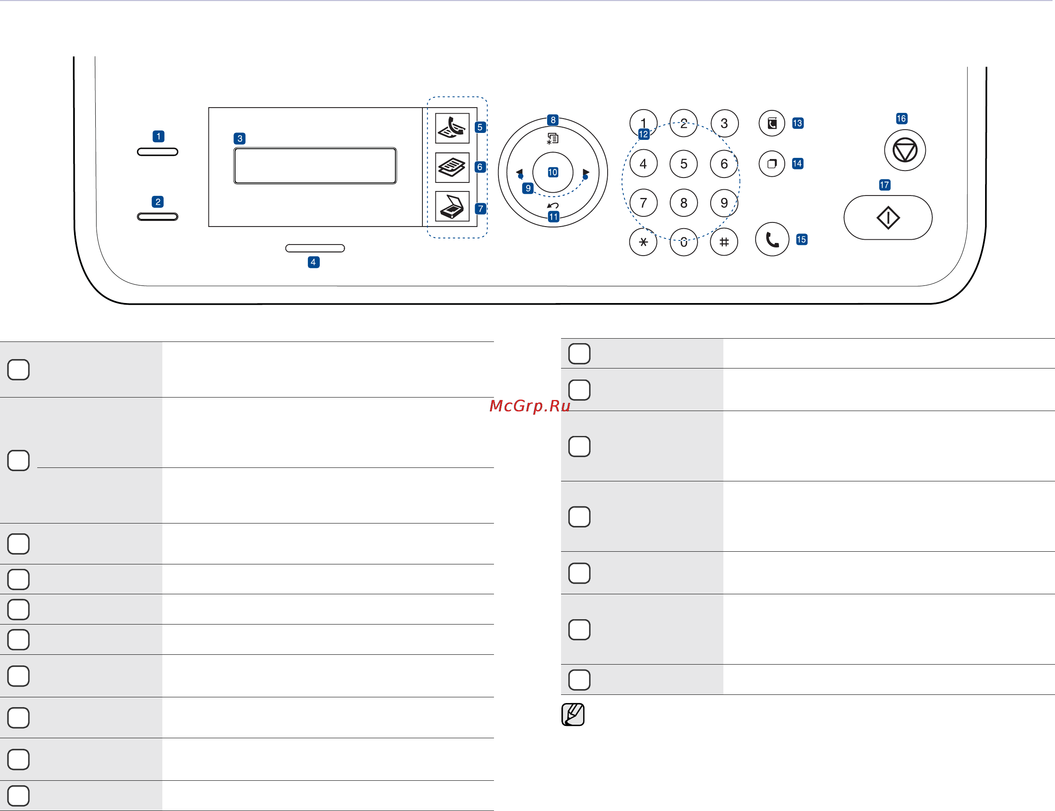Click the Stop/Clear button labeled 16
This screenshot has width=1055, height=811.
pos(905,150)
